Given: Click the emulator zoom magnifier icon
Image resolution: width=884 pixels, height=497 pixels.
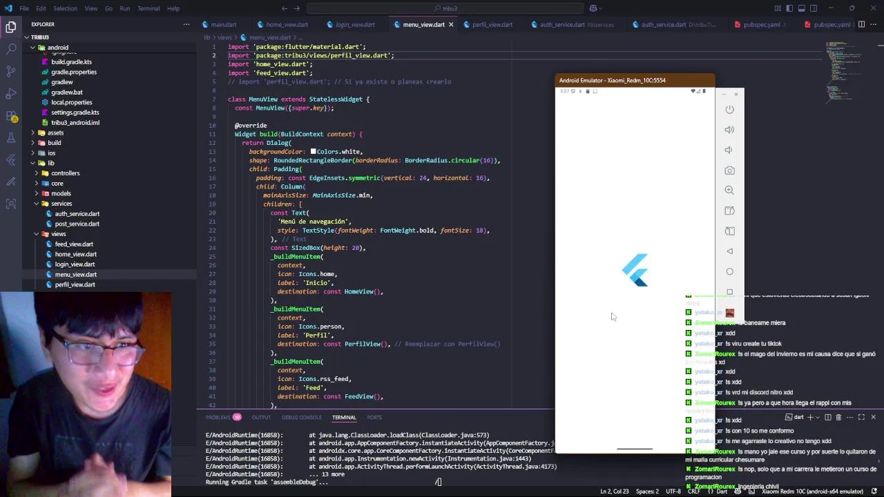Looking at the screenshot, I should click(x=729, y=191).
